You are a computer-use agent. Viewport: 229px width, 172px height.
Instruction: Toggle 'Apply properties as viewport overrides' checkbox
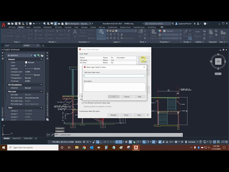pos(83,106)
